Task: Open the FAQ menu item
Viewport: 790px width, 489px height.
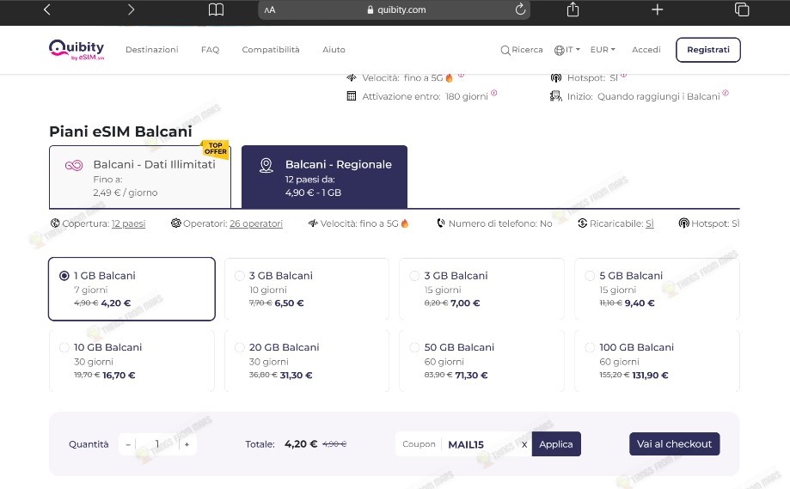Action: (x=210, y=50)
